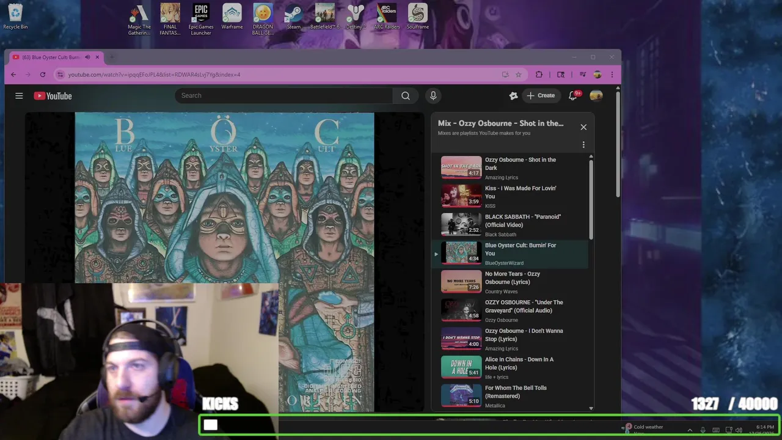
Task: Go back in the browser
Action: tap(13, 75)
